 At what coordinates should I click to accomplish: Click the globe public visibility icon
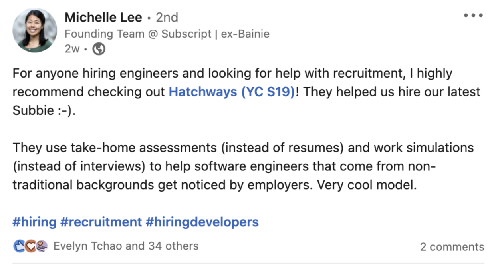tap(99, 49)
